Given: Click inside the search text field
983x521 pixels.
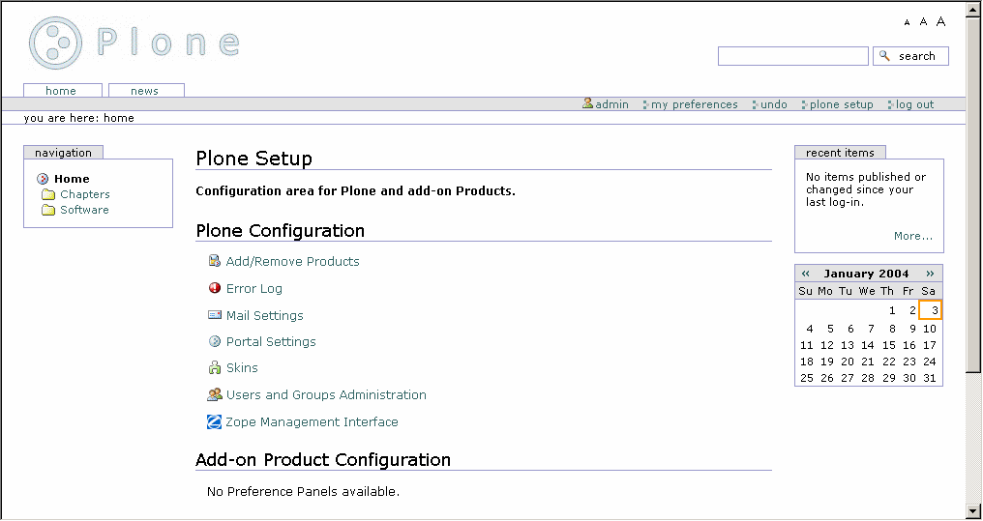Looking at the screenshot, I should [792, 56].
